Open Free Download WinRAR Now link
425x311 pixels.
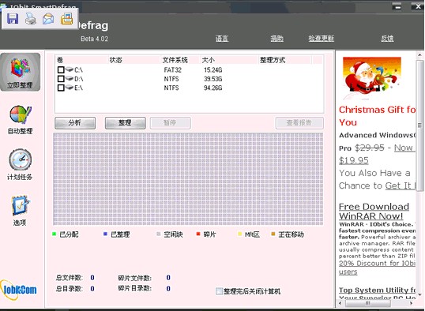point(374,212)
